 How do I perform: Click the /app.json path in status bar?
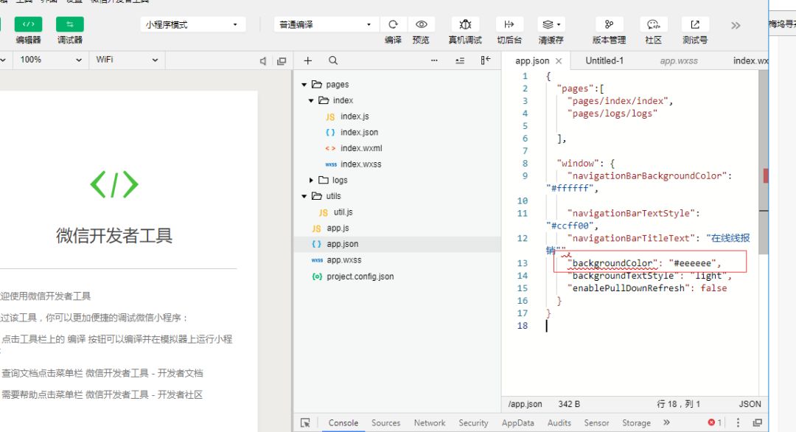(525, 404)
